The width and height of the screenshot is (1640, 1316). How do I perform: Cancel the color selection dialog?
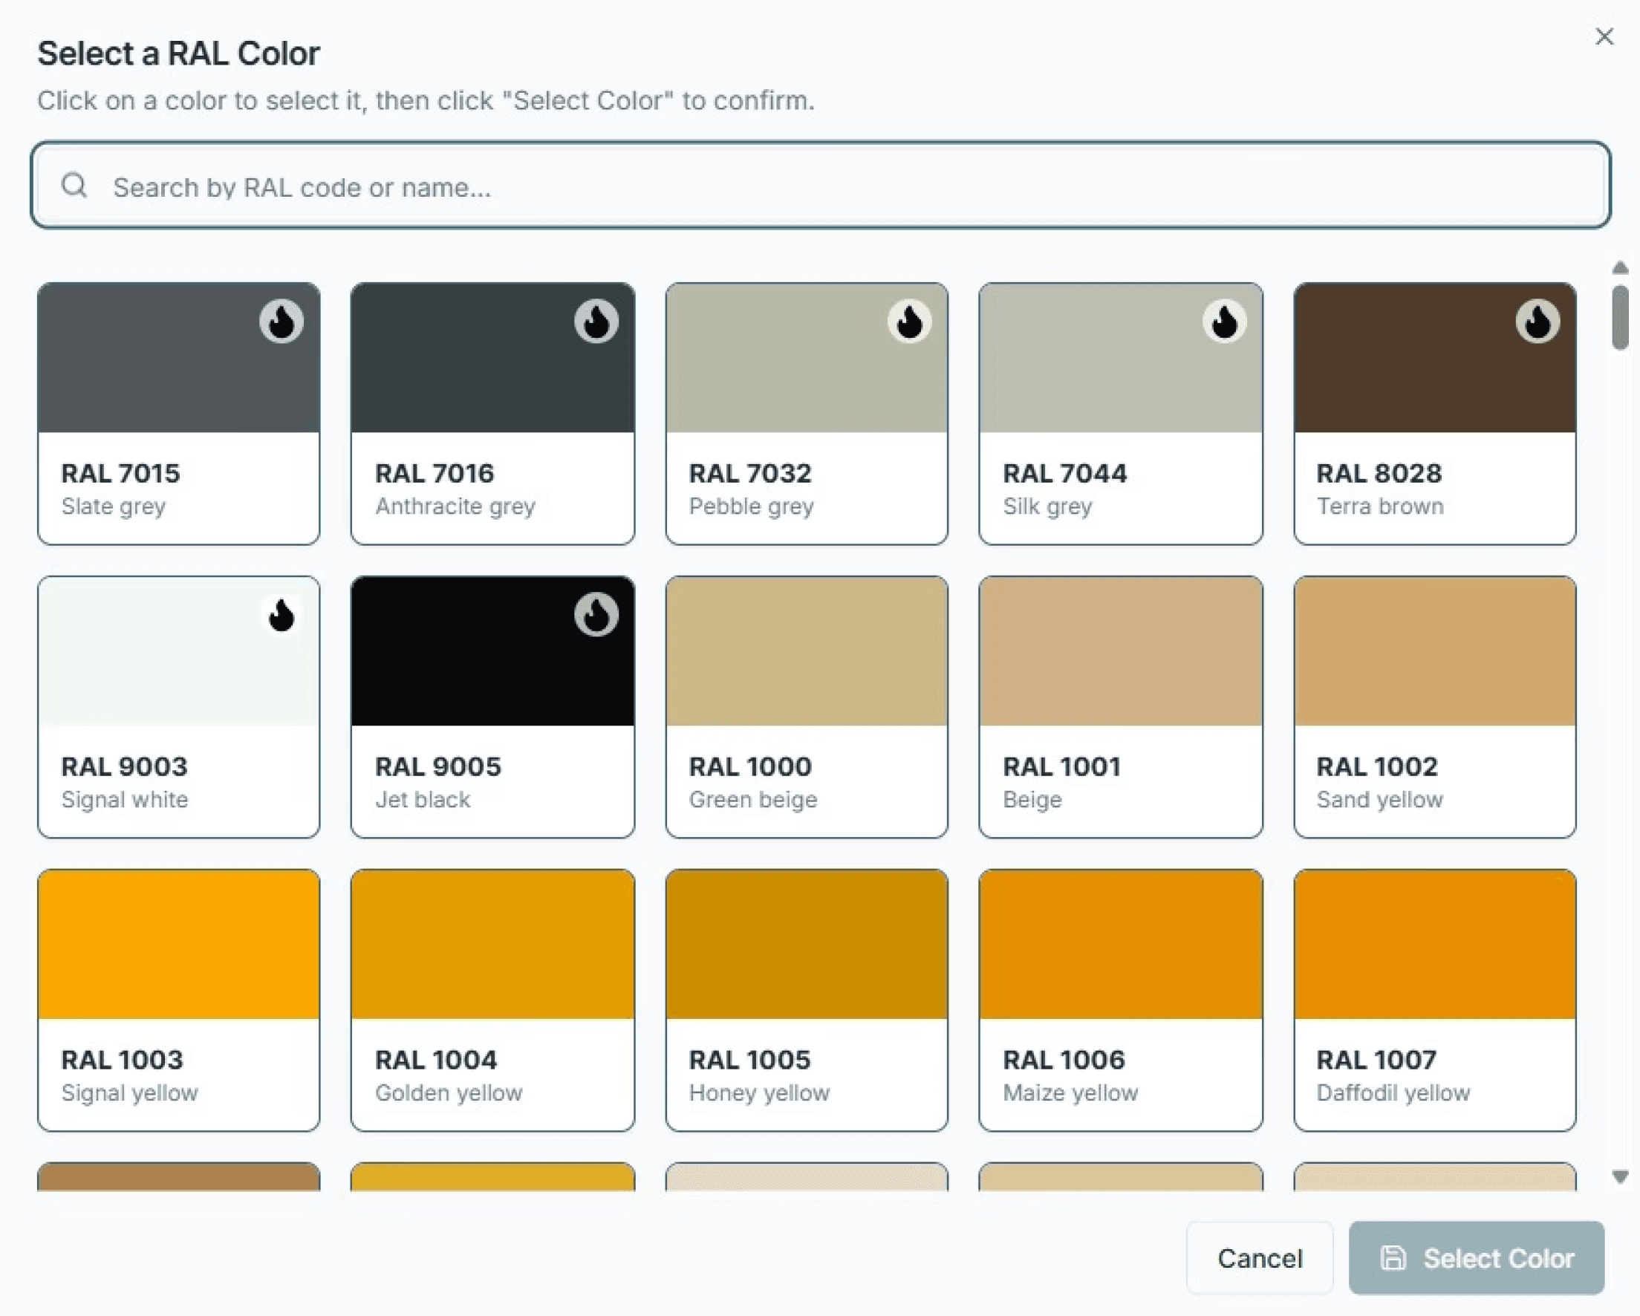pyautogui.click(x=1259, y=1257)
